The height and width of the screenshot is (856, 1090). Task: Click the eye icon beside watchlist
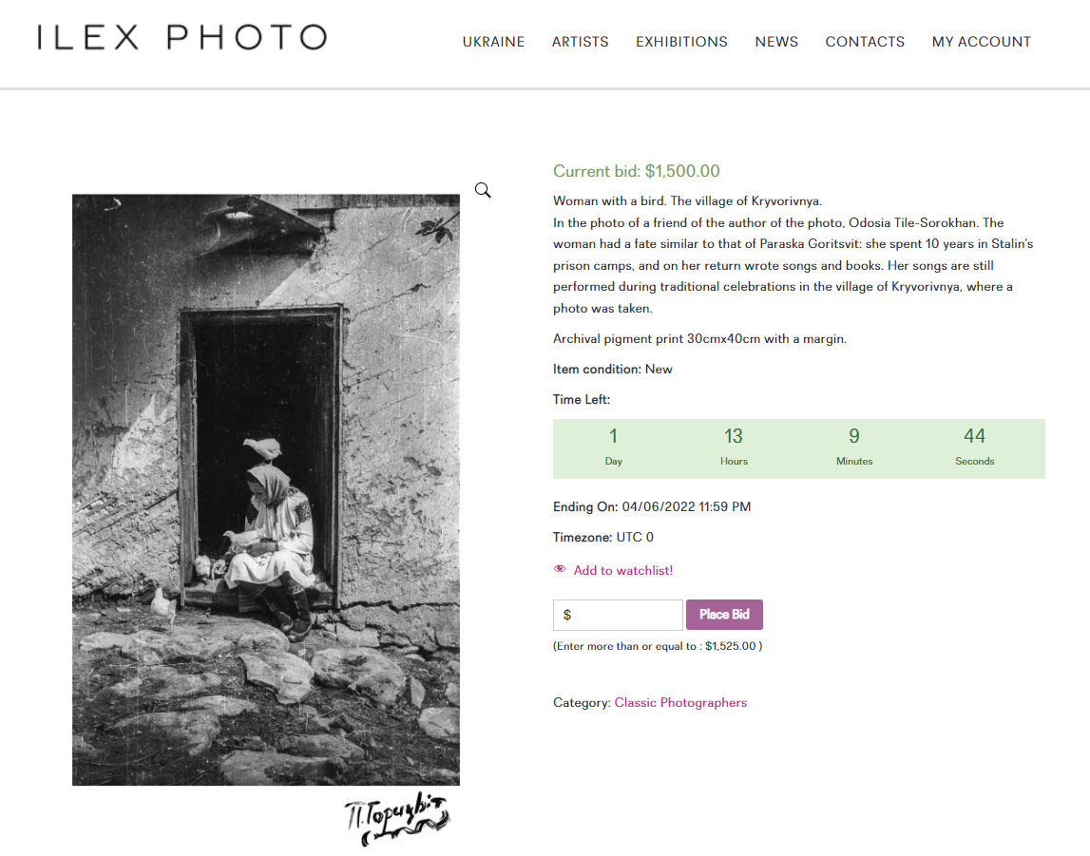(x=560, y=569)
